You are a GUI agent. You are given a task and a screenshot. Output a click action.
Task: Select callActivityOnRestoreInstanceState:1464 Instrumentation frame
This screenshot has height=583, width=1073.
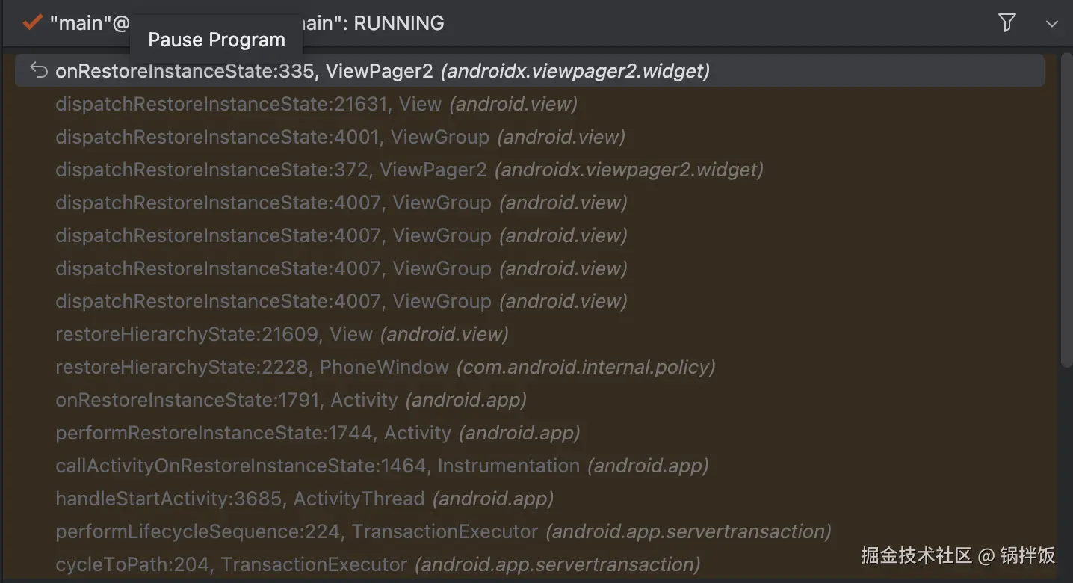tap(382, 466)
